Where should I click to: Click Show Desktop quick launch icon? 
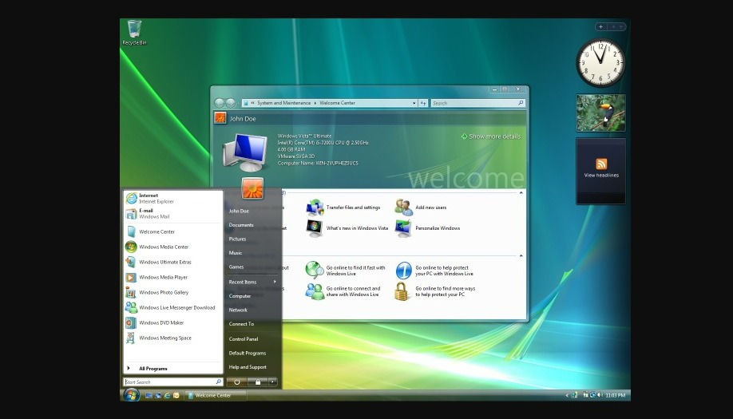coord(149,396)
